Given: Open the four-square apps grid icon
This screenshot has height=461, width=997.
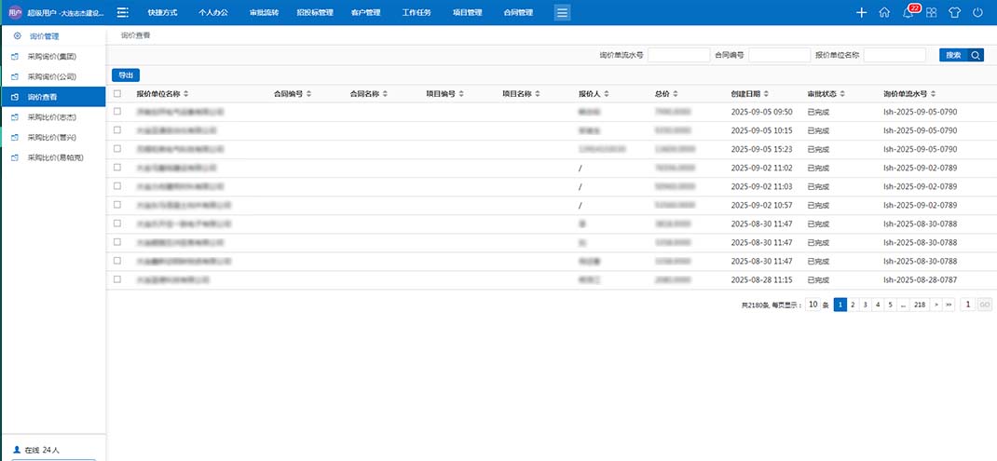Looking at the screenshot, I should (x=931, y=13).
